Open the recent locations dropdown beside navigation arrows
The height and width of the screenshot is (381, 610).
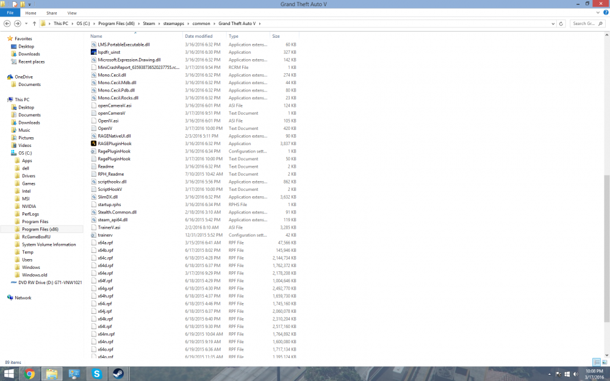point(26,23)
